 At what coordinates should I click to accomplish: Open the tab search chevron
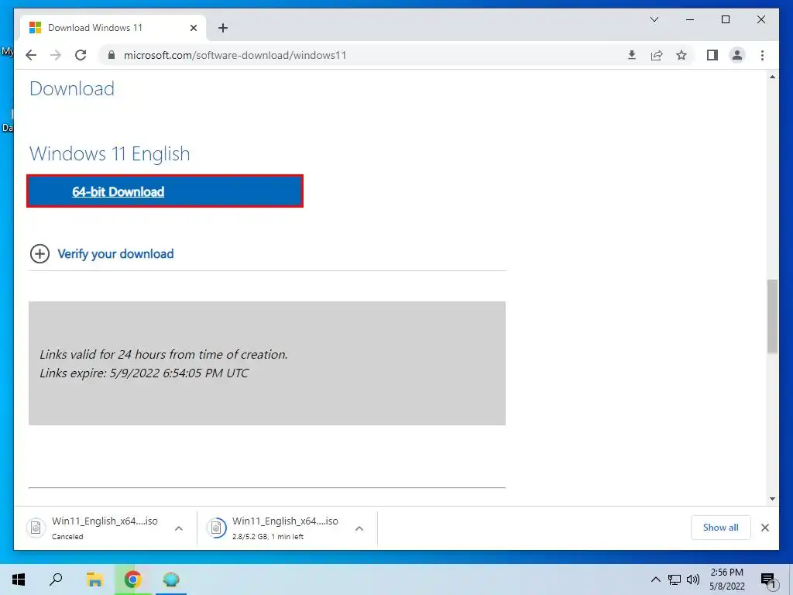coord(654,19)
